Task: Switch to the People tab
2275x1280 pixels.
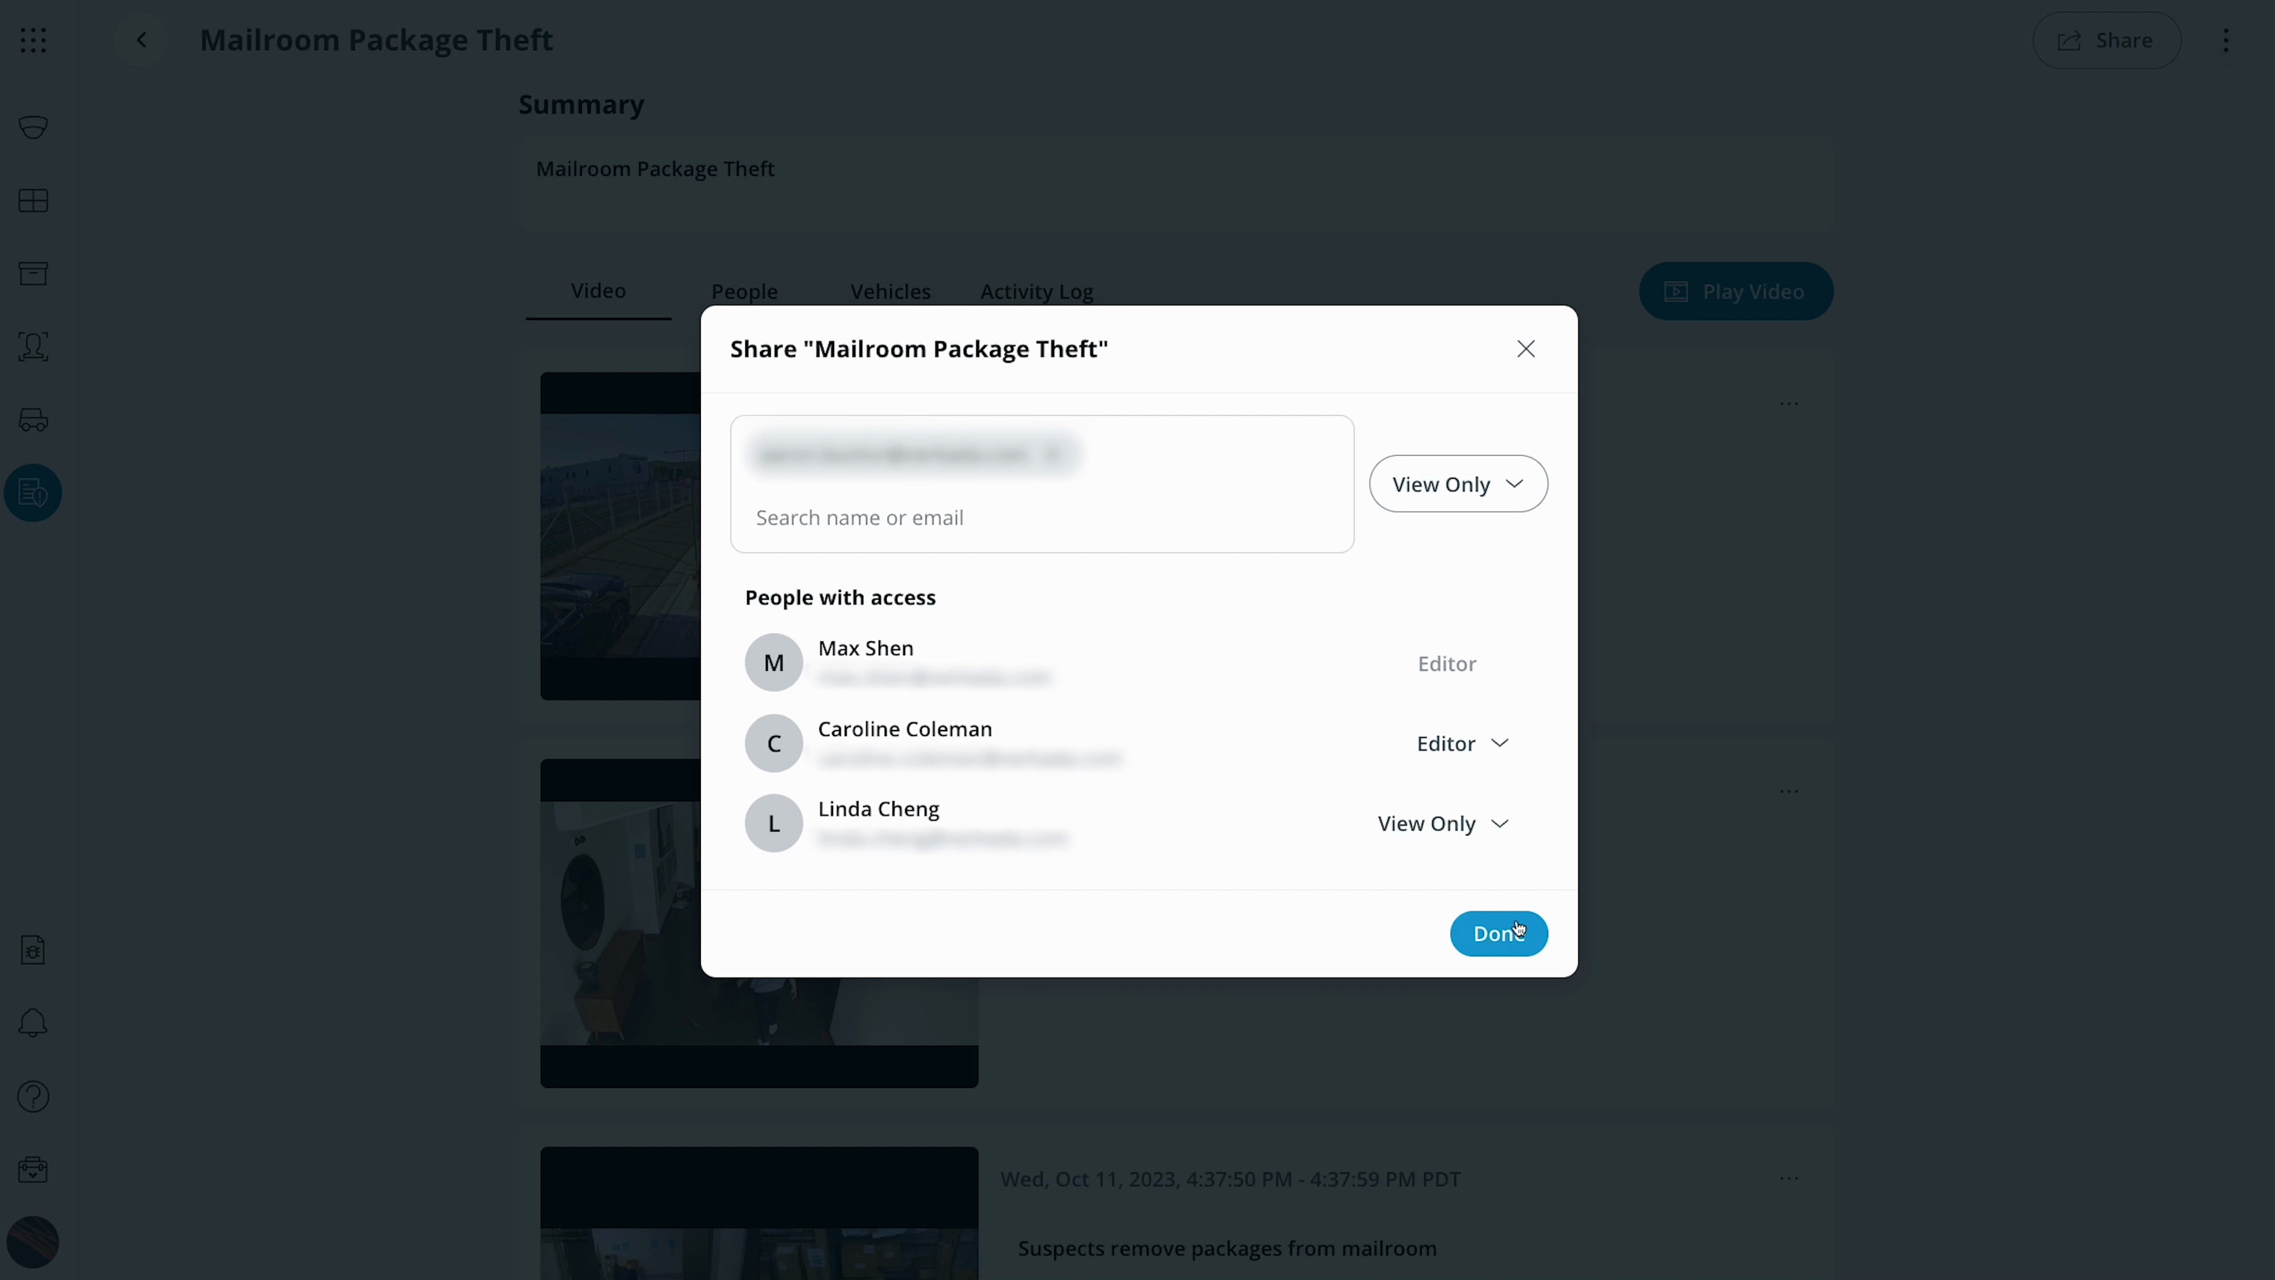Action: [x=745, y=292]
